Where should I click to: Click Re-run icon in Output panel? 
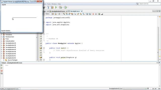[x=2, y=65]
